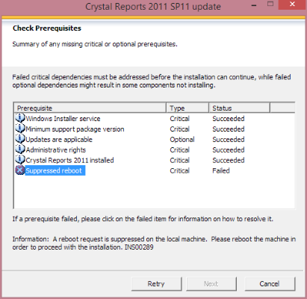Viewport: 307px width, 299px height.
Task: Click the disabled maximize button in title bar
Action: pyautogui.click(x=270, y=4)
